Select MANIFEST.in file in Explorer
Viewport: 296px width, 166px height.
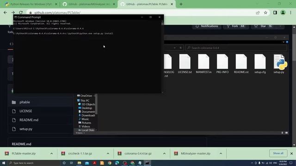(x=203, y=64)
